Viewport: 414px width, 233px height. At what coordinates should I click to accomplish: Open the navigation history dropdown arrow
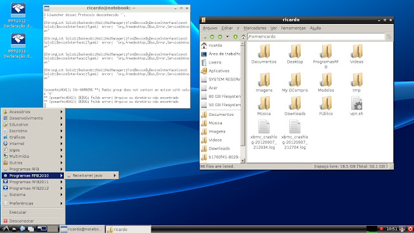point(227,37)
